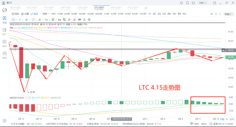Switch to XRP/USDT tab
The height and width of the screenshot is (127, 236).
tap(66, 8)
